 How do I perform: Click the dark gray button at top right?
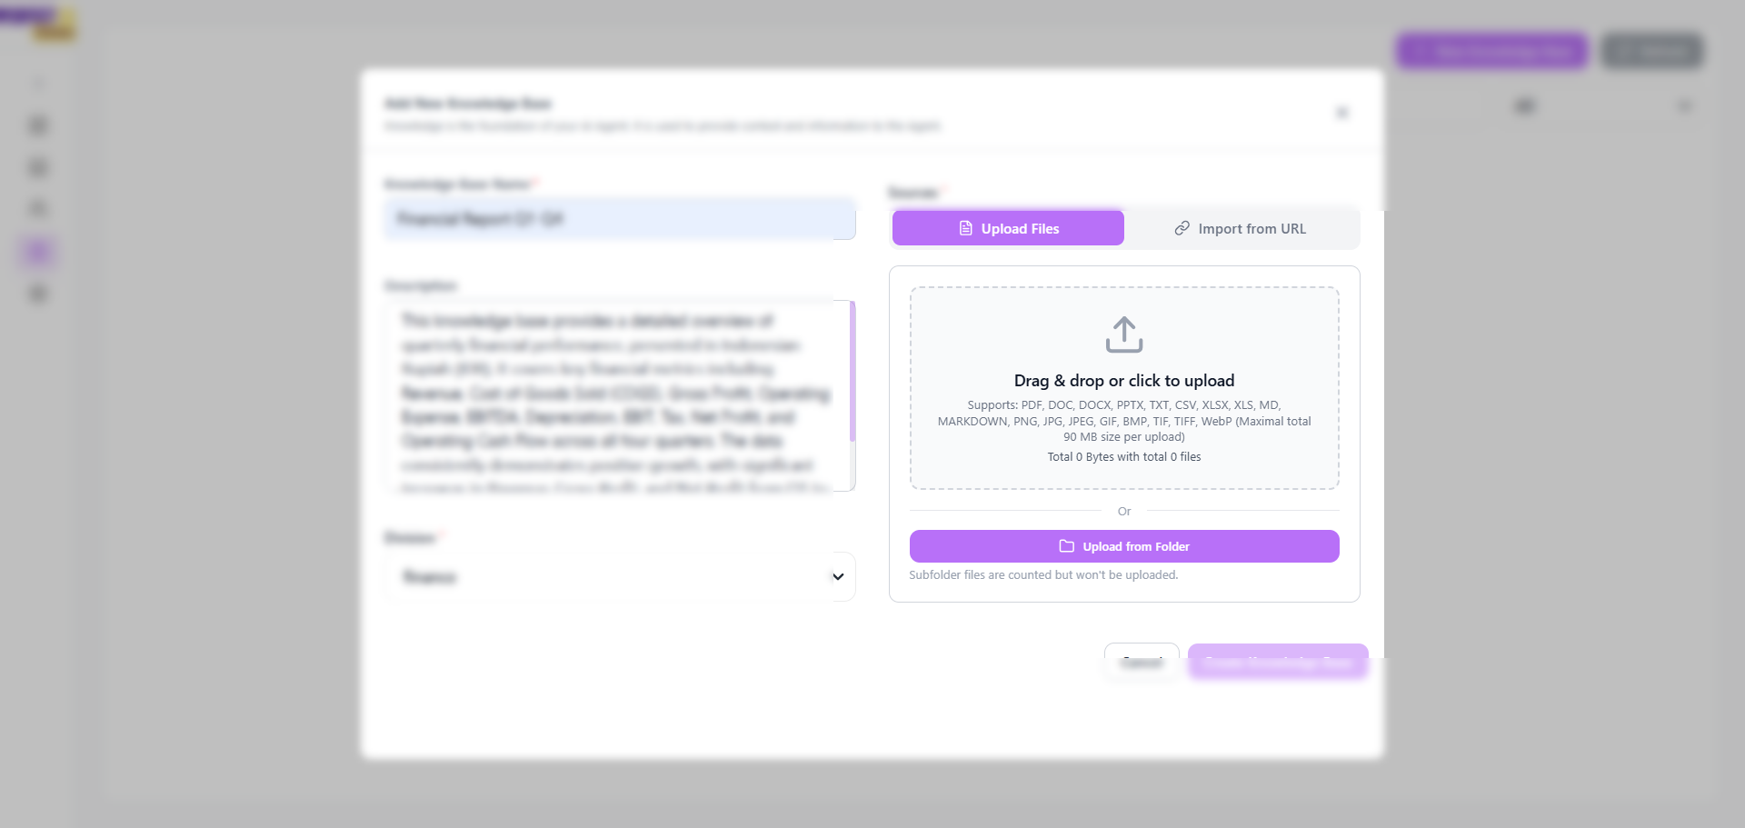point(1652,51)
